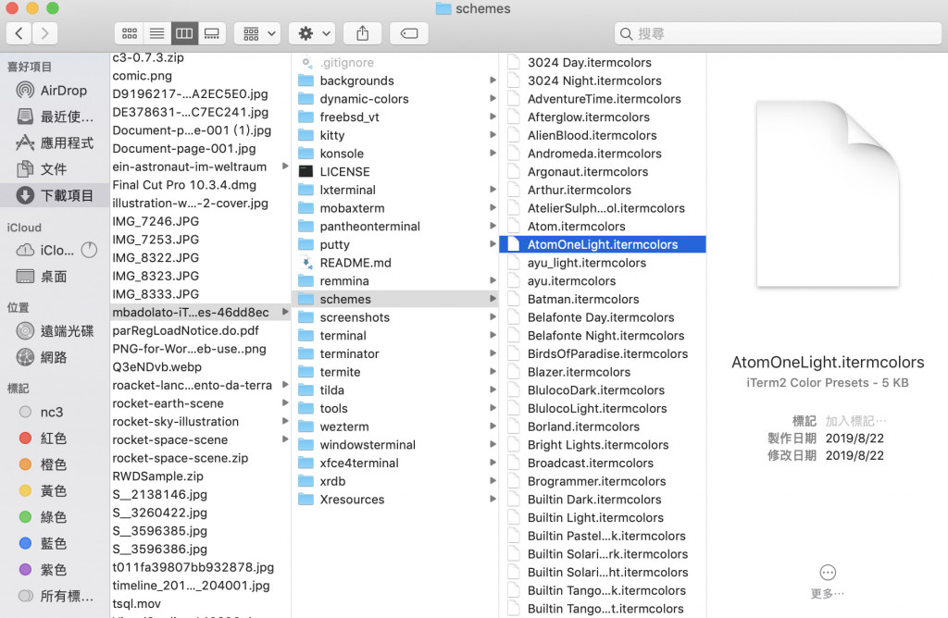Select the blue tag (藍色)
Screen dimensions: 948x618
click(x=55, y=543)
